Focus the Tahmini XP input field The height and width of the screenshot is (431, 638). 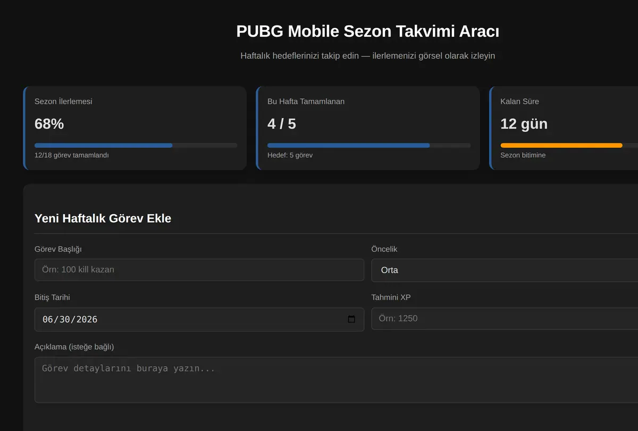point(505,318)
